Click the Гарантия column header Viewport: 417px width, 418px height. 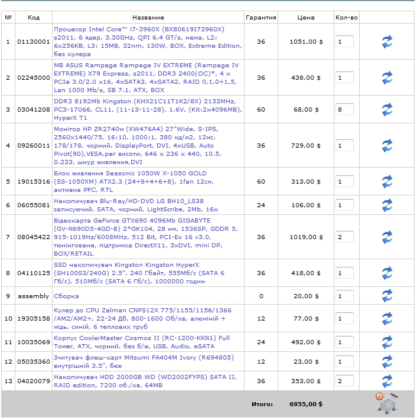260,18
